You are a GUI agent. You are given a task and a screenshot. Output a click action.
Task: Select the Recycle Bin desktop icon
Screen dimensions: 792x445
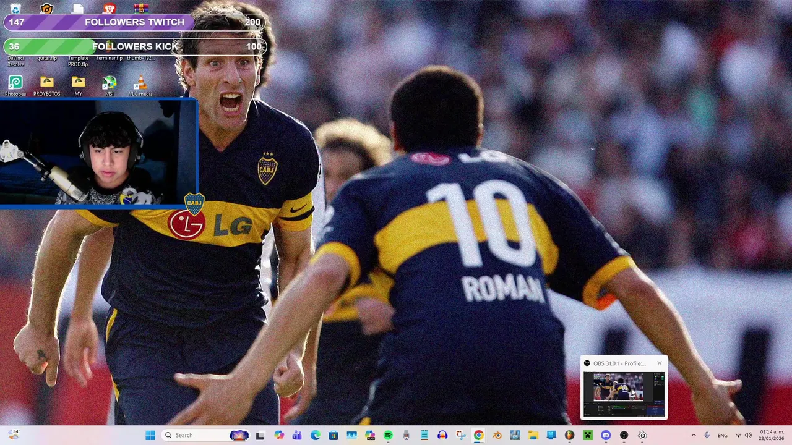click(15, 8)
